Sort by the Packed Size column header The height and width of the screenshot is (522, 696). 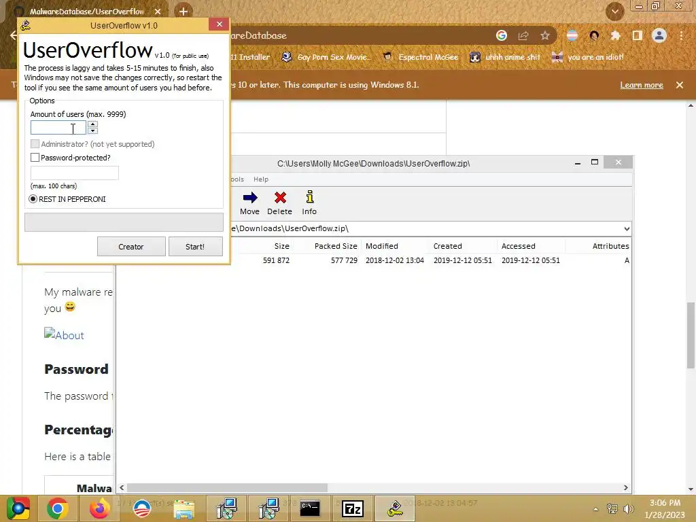pyautogui.click(x=336, y=246)
